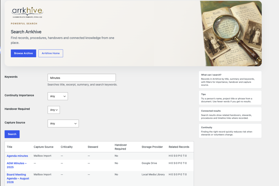Open the Agenda minutes record
279x186 pixels.
(x=17, y=156)
